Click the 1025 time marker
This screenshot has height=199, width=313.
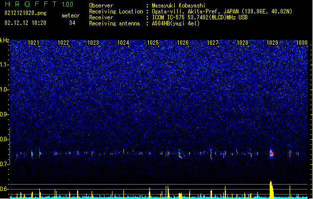(x=153, y=43)
